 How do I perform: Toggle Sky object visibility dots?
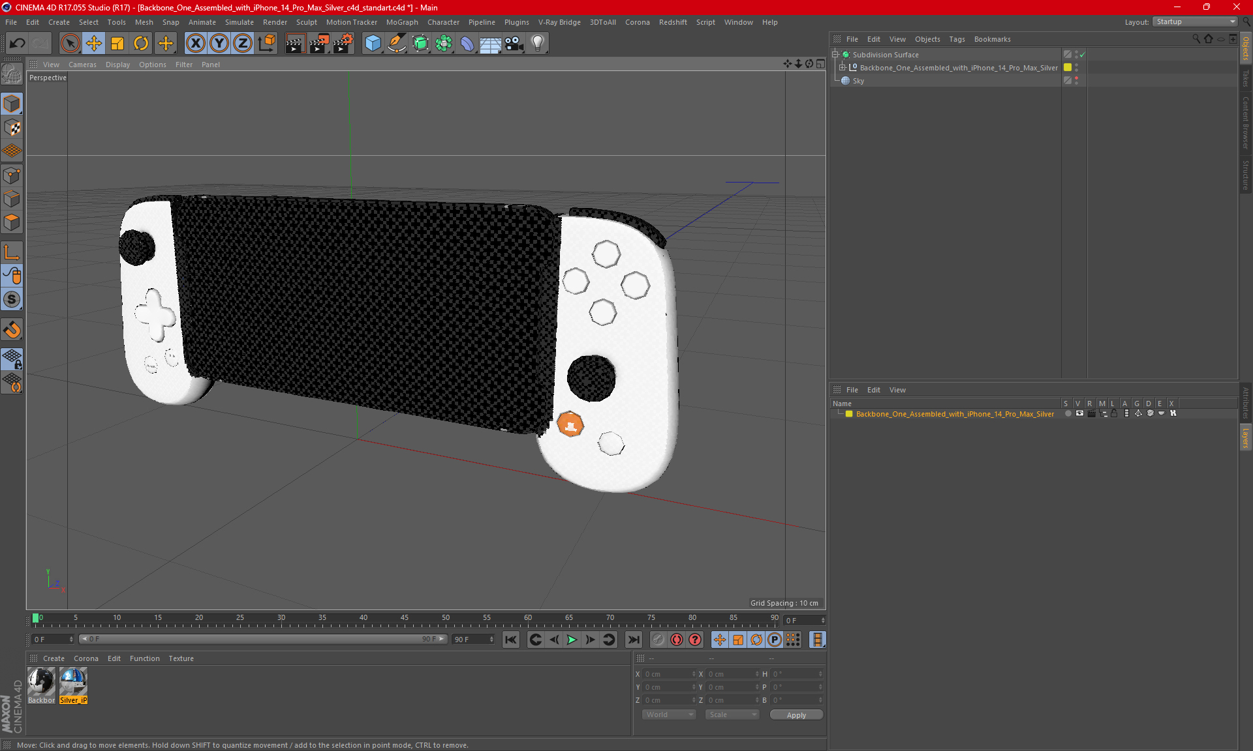point(1076,81)
